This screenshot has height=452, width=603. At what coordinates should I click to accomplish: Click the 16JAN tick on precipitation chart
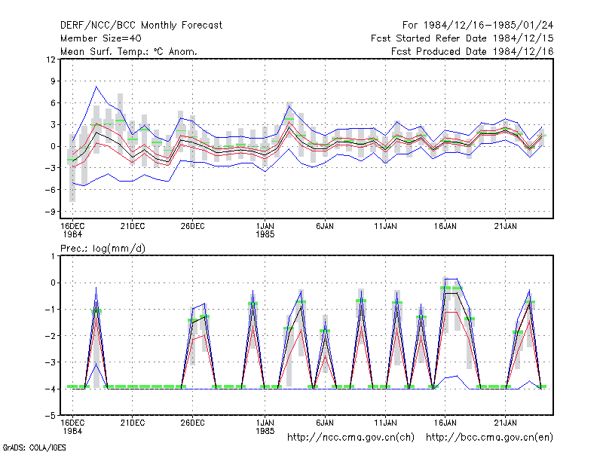(445, 423)
